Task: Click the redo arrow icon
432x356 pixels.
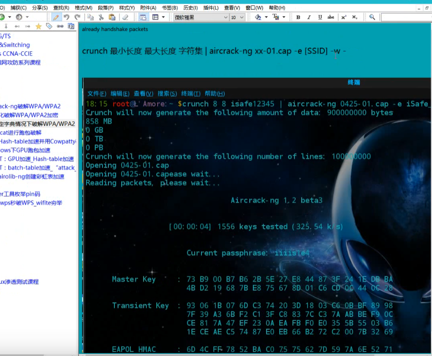Action: tap(77, 17)
